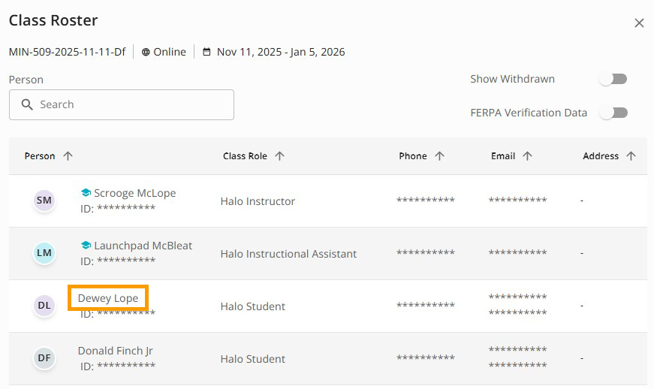Sort by Class Role column arrow
The width and height of the screenshot is (654, 389).
(279, 156)
